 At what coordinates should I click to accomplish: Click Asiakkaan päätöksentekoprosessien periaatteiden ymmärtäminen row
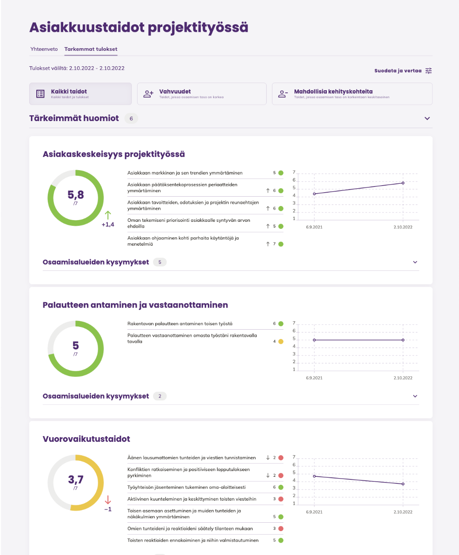point(205,188)
